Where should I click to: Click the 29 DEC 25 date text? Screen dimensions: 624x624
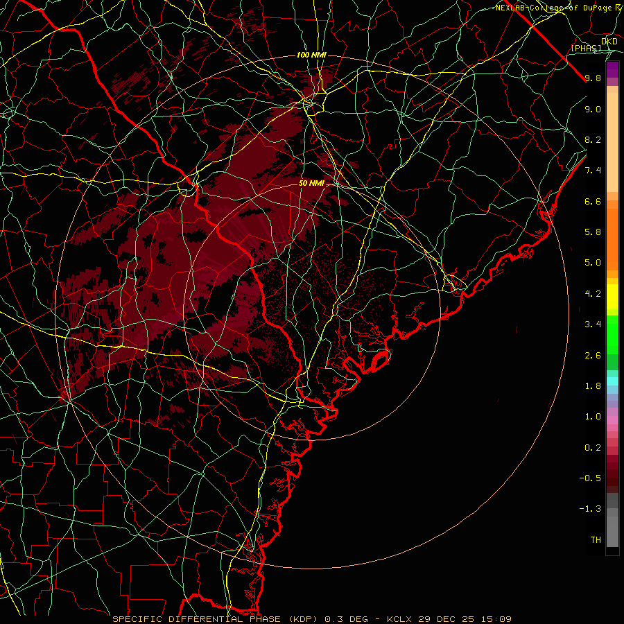[x=444, y=619]
